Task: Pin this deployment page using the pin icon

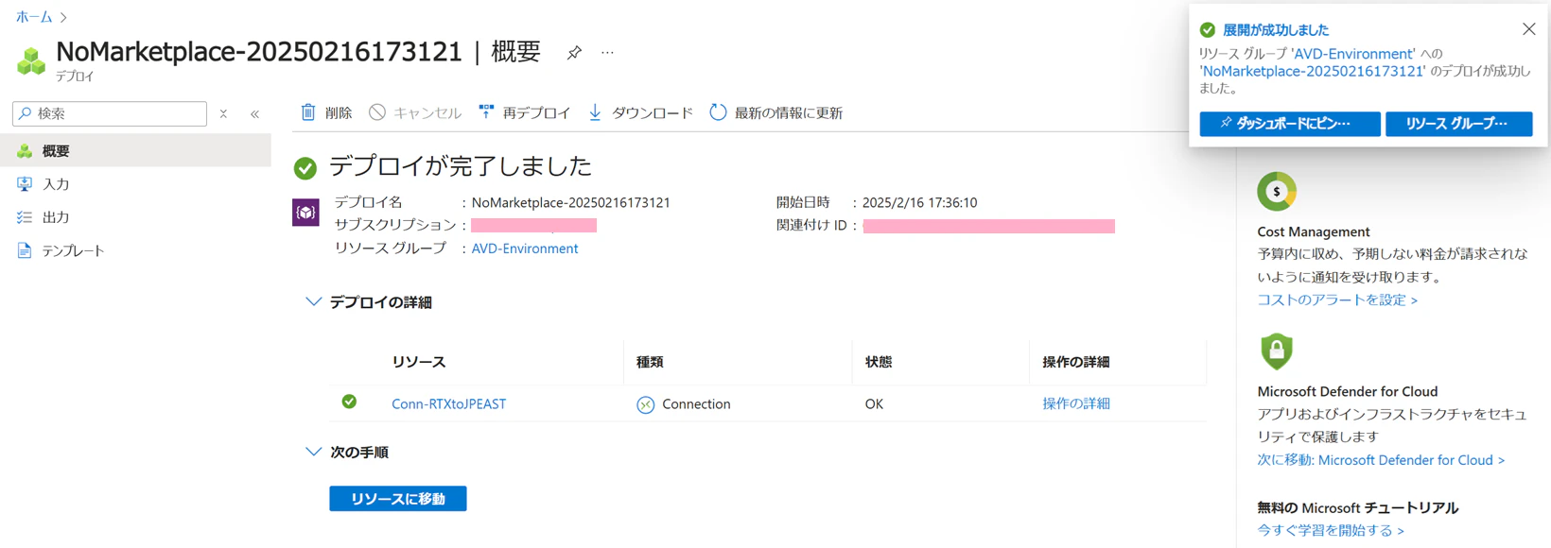Action: 574,53
